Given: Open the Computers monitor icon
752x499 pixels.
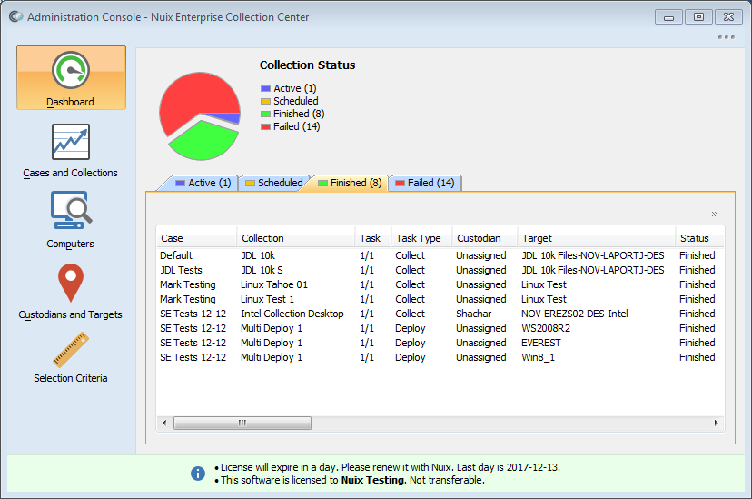Looking at the screenshot, I should tap(71, 210).
